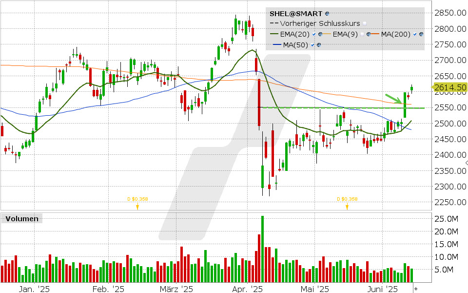The width and height of the screenshot is (468, 293).
Task: Click 20.0M on the volume axis
Action: (446, 231)
